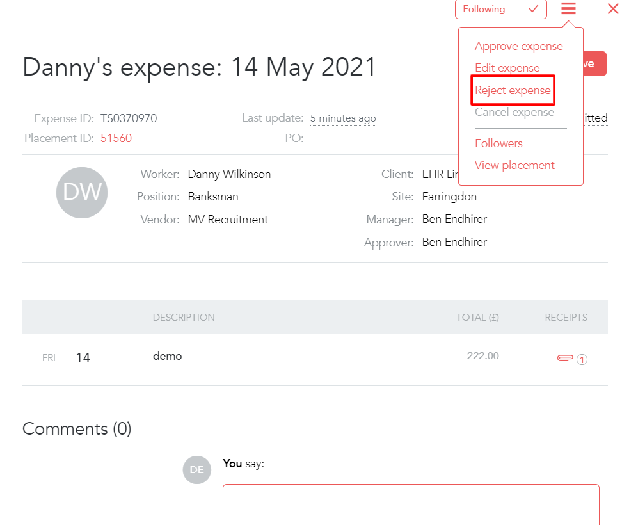Viewport: 622px width, 525px height.
Task: Open Followers from the dropdown menu
Action: 498,143
